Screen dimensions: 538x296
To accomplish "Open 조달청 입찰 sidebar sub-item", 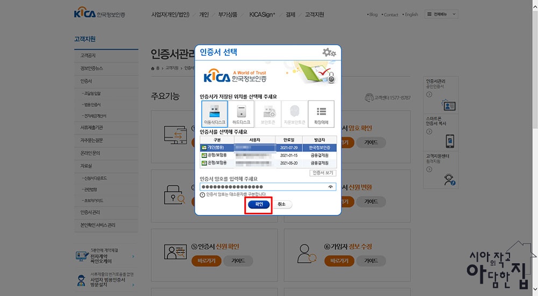I will point(91,93).
